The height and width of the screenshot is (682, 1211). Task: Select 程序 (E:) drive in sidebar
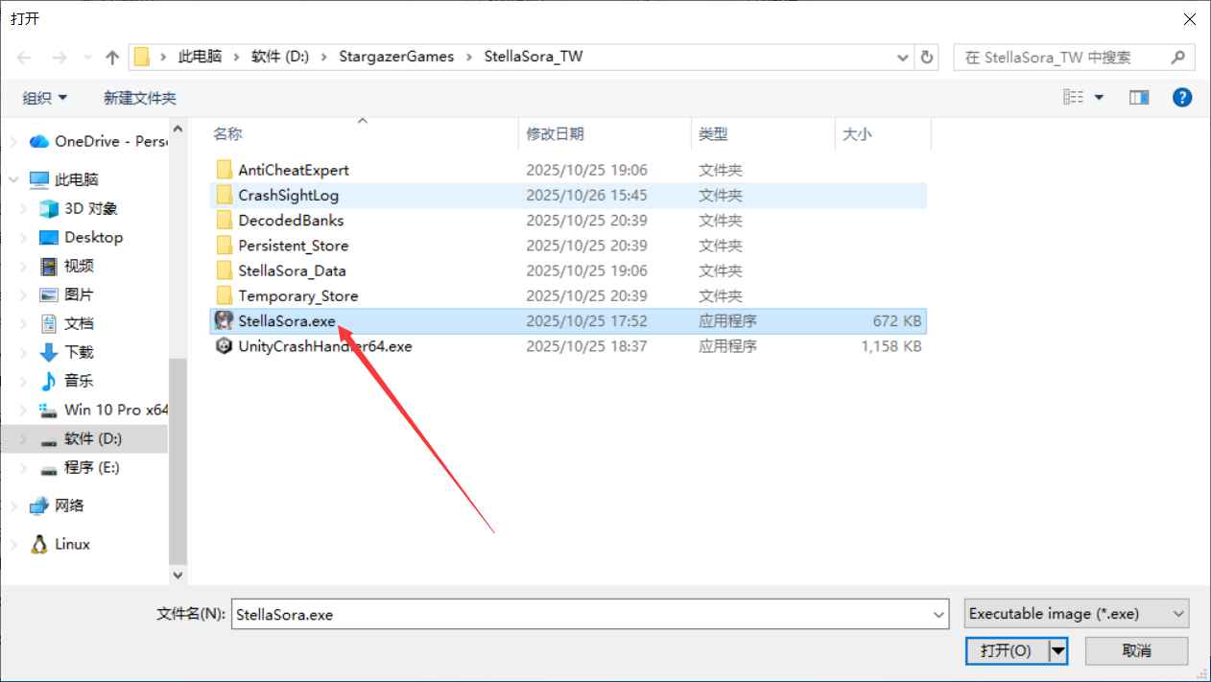point(91,467)
